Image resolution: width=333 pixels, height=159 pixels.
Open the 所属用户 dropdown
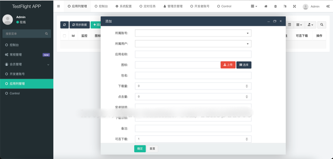193,44
